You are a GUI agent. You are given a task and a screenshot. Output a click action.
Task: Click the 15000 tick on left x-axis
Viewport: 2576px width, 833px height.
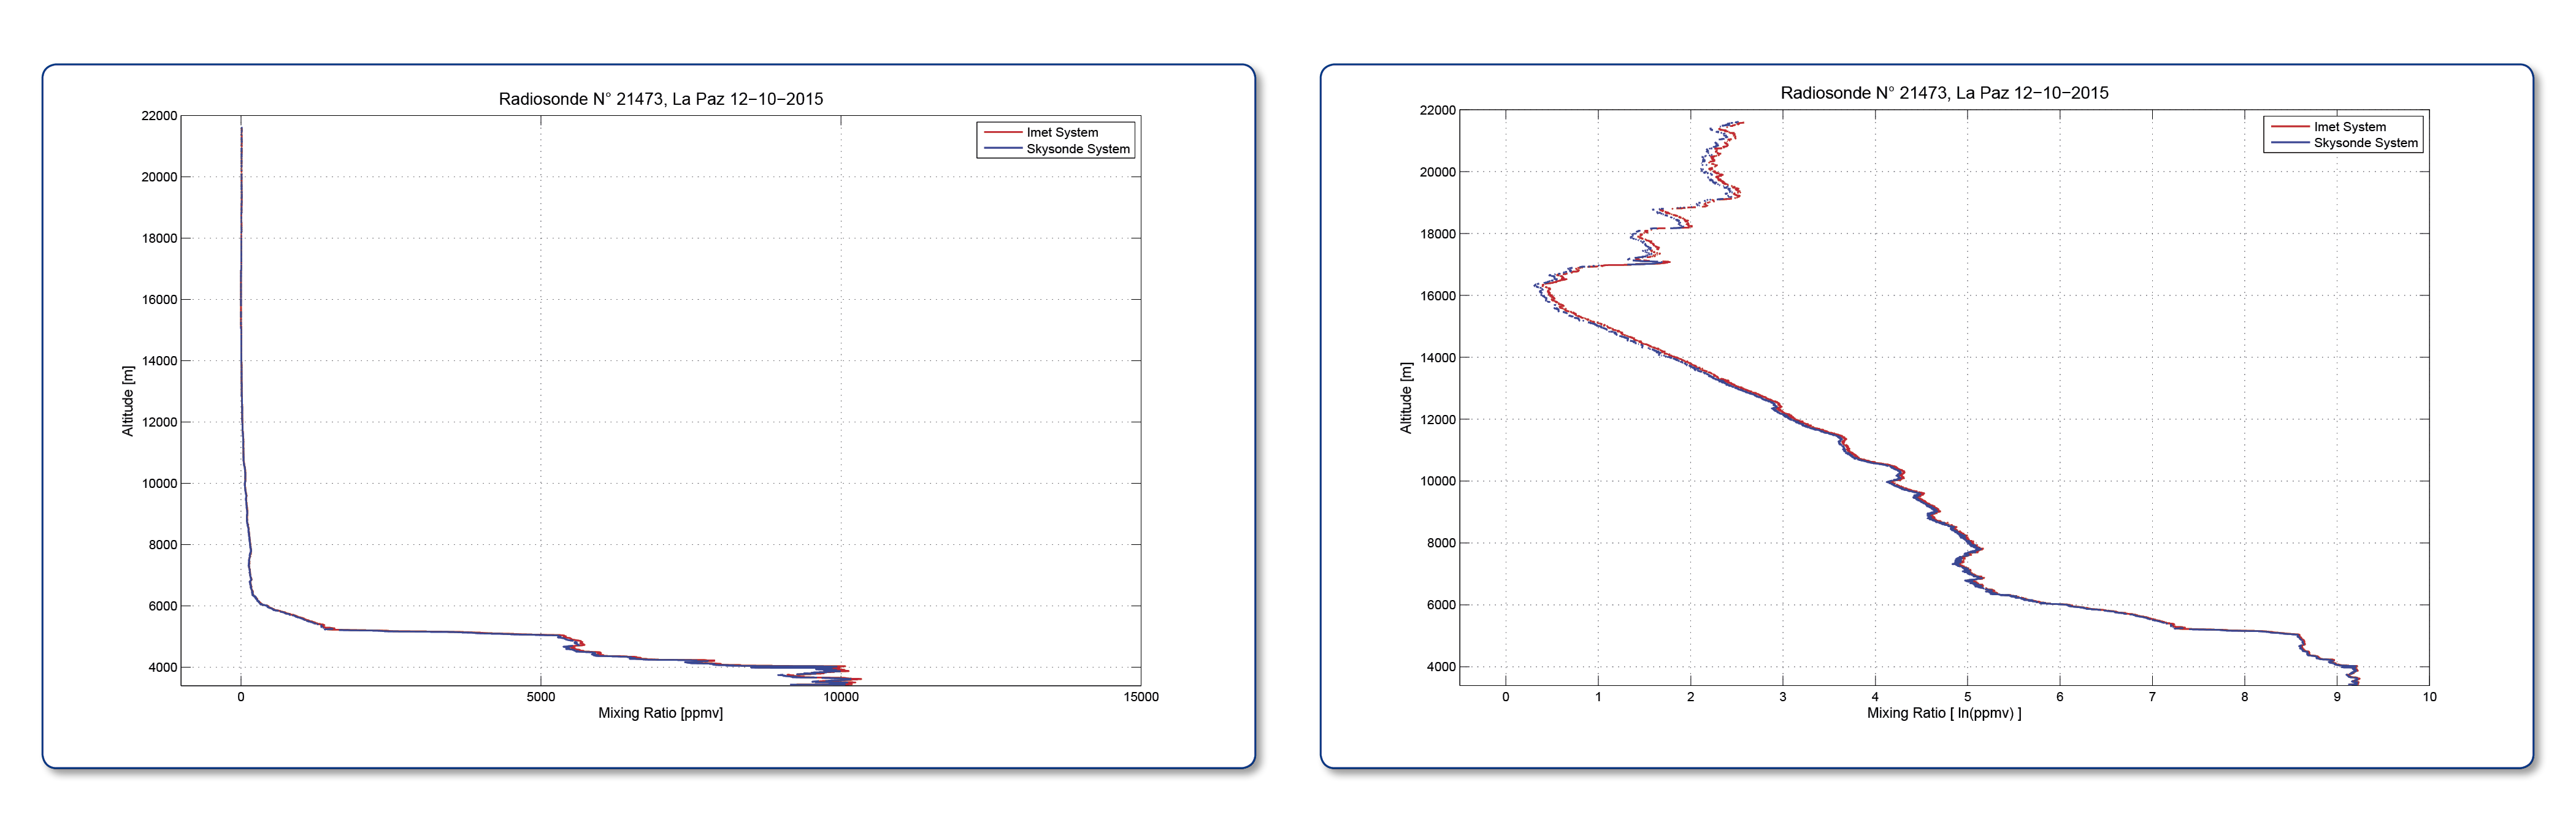pos(1141,697)
